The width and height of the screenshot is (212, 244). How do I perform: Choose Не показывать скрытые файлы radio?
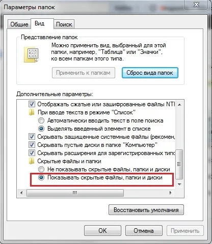click(41, 169)
